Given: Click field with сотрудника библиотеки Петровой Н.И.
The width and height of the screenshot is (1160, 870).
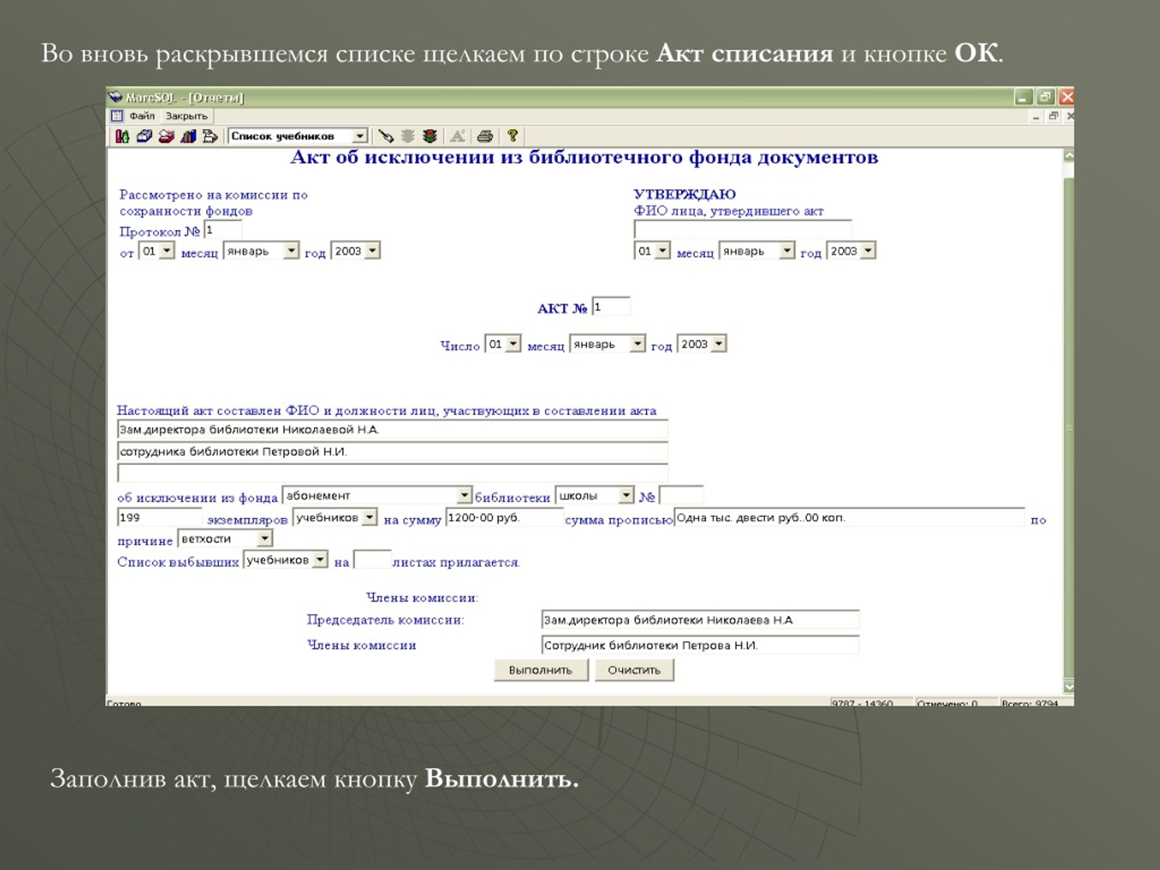Looking at the screenshot, I should pyautogui.click(x=392, y=451).
